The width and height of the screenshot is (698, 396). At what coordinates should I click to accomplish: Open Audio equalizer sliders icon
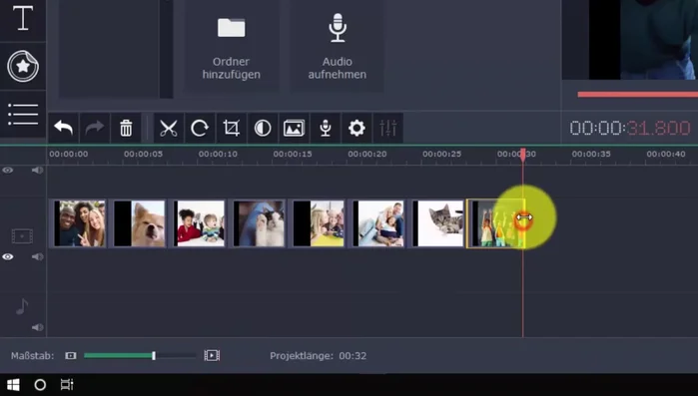point(387,128)
